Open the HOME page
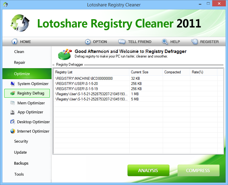Image resolution: width=228 pixels, height=185 pixels. [x=21, y=42]
